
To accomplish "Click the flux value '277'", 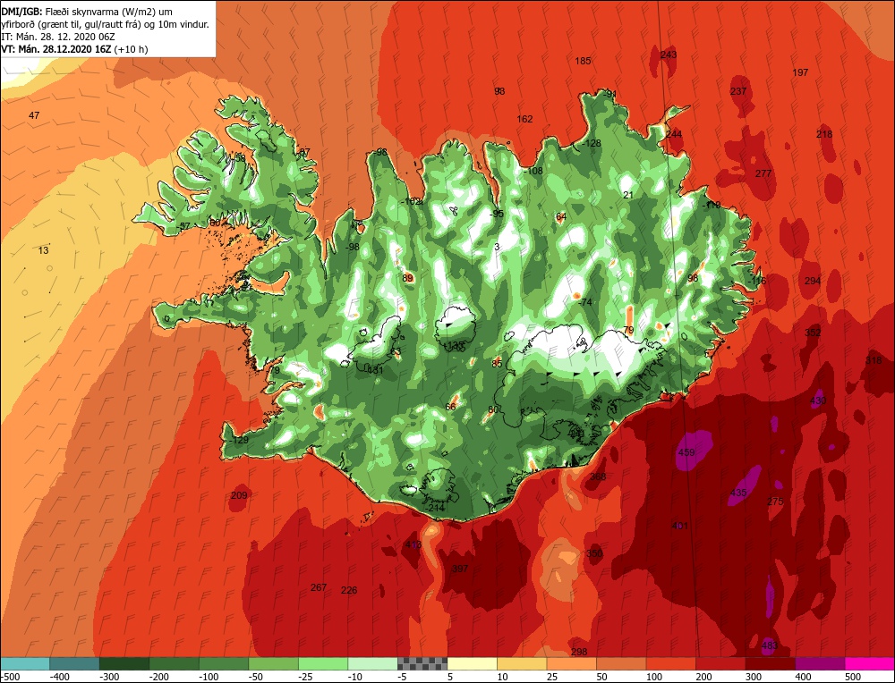I will [x=763, y=173].
